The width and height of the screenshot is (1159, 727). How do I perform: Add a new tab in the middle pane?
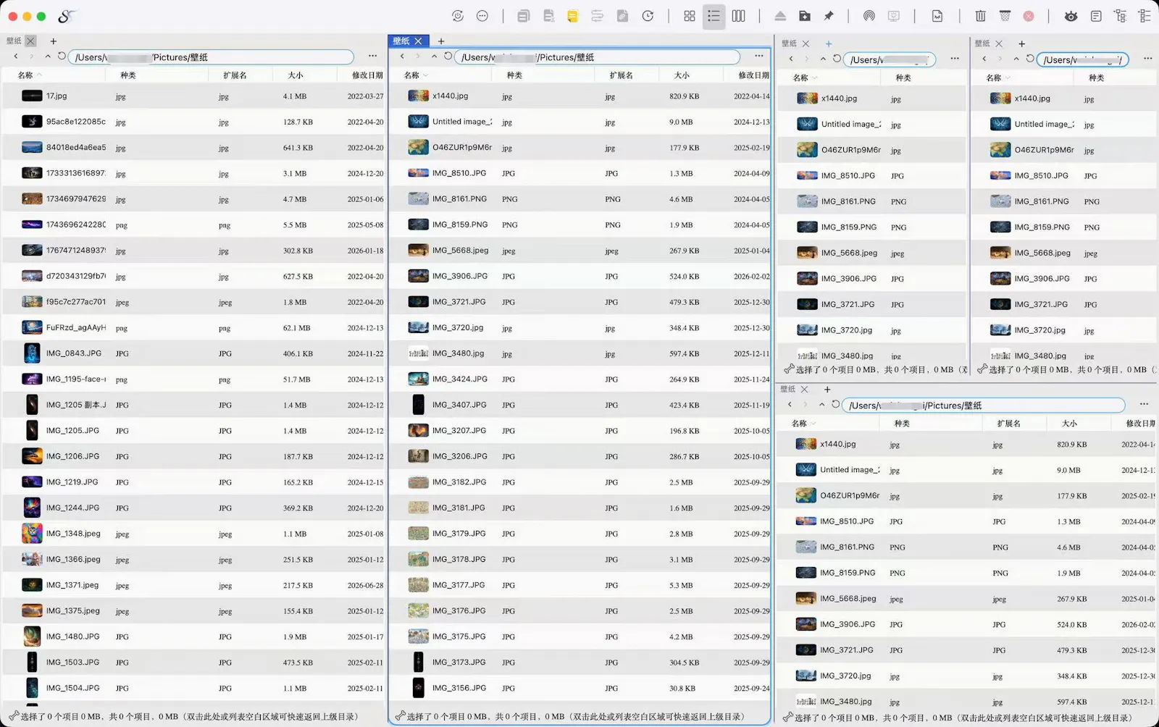point(440,41)
